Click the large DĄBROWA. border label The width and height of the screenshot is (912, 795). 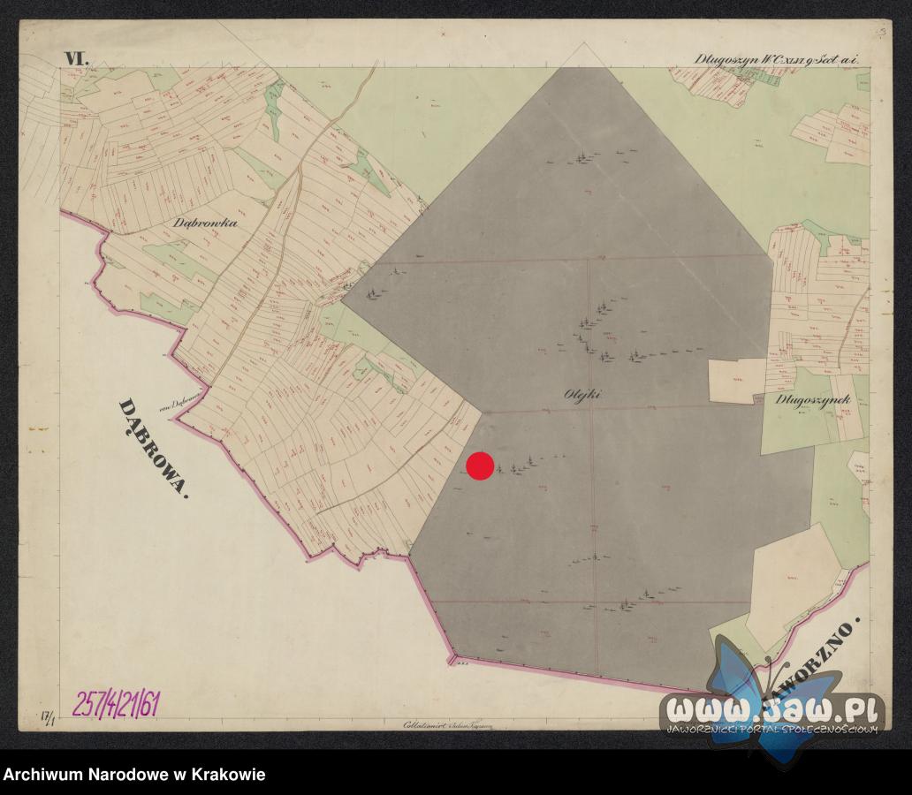[x=155, y=448]
